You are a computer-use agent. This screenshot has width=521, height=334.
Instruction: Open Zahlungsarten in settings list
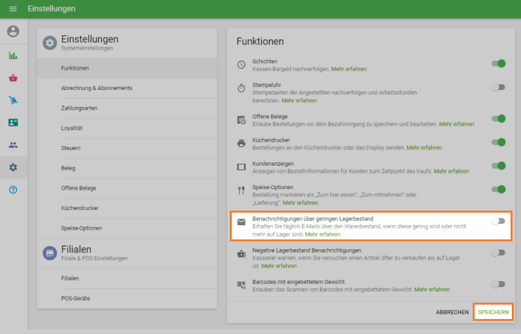tap(79, 108)
